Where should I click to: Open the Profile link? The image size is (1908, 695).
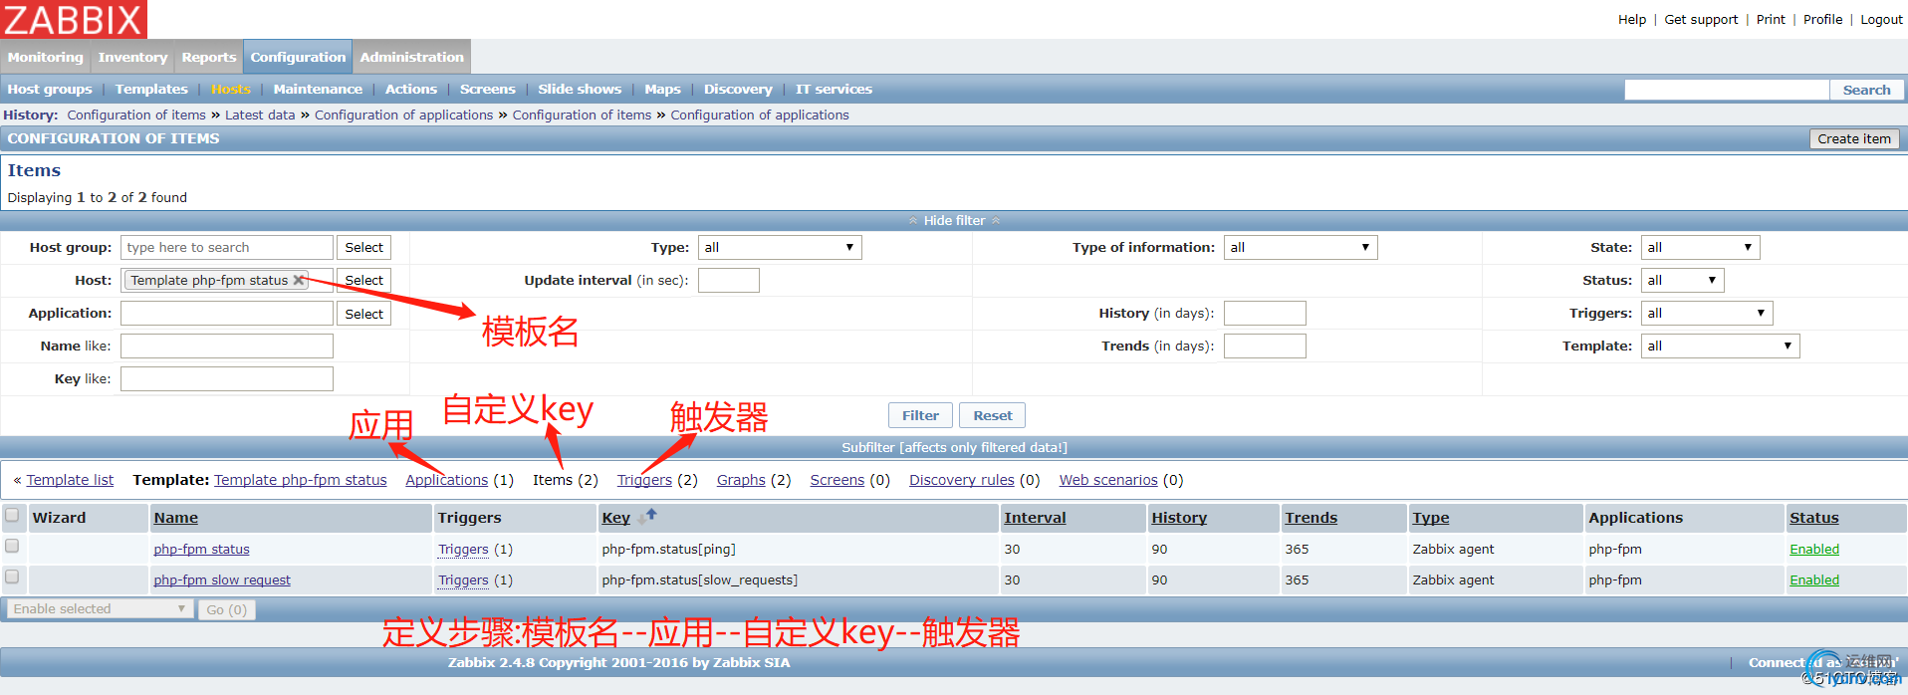point(1822,19)
